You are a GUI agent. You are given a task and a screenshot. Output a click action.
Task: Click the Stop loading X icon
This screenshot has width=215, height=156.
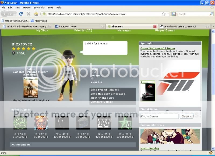pos(29,14)
